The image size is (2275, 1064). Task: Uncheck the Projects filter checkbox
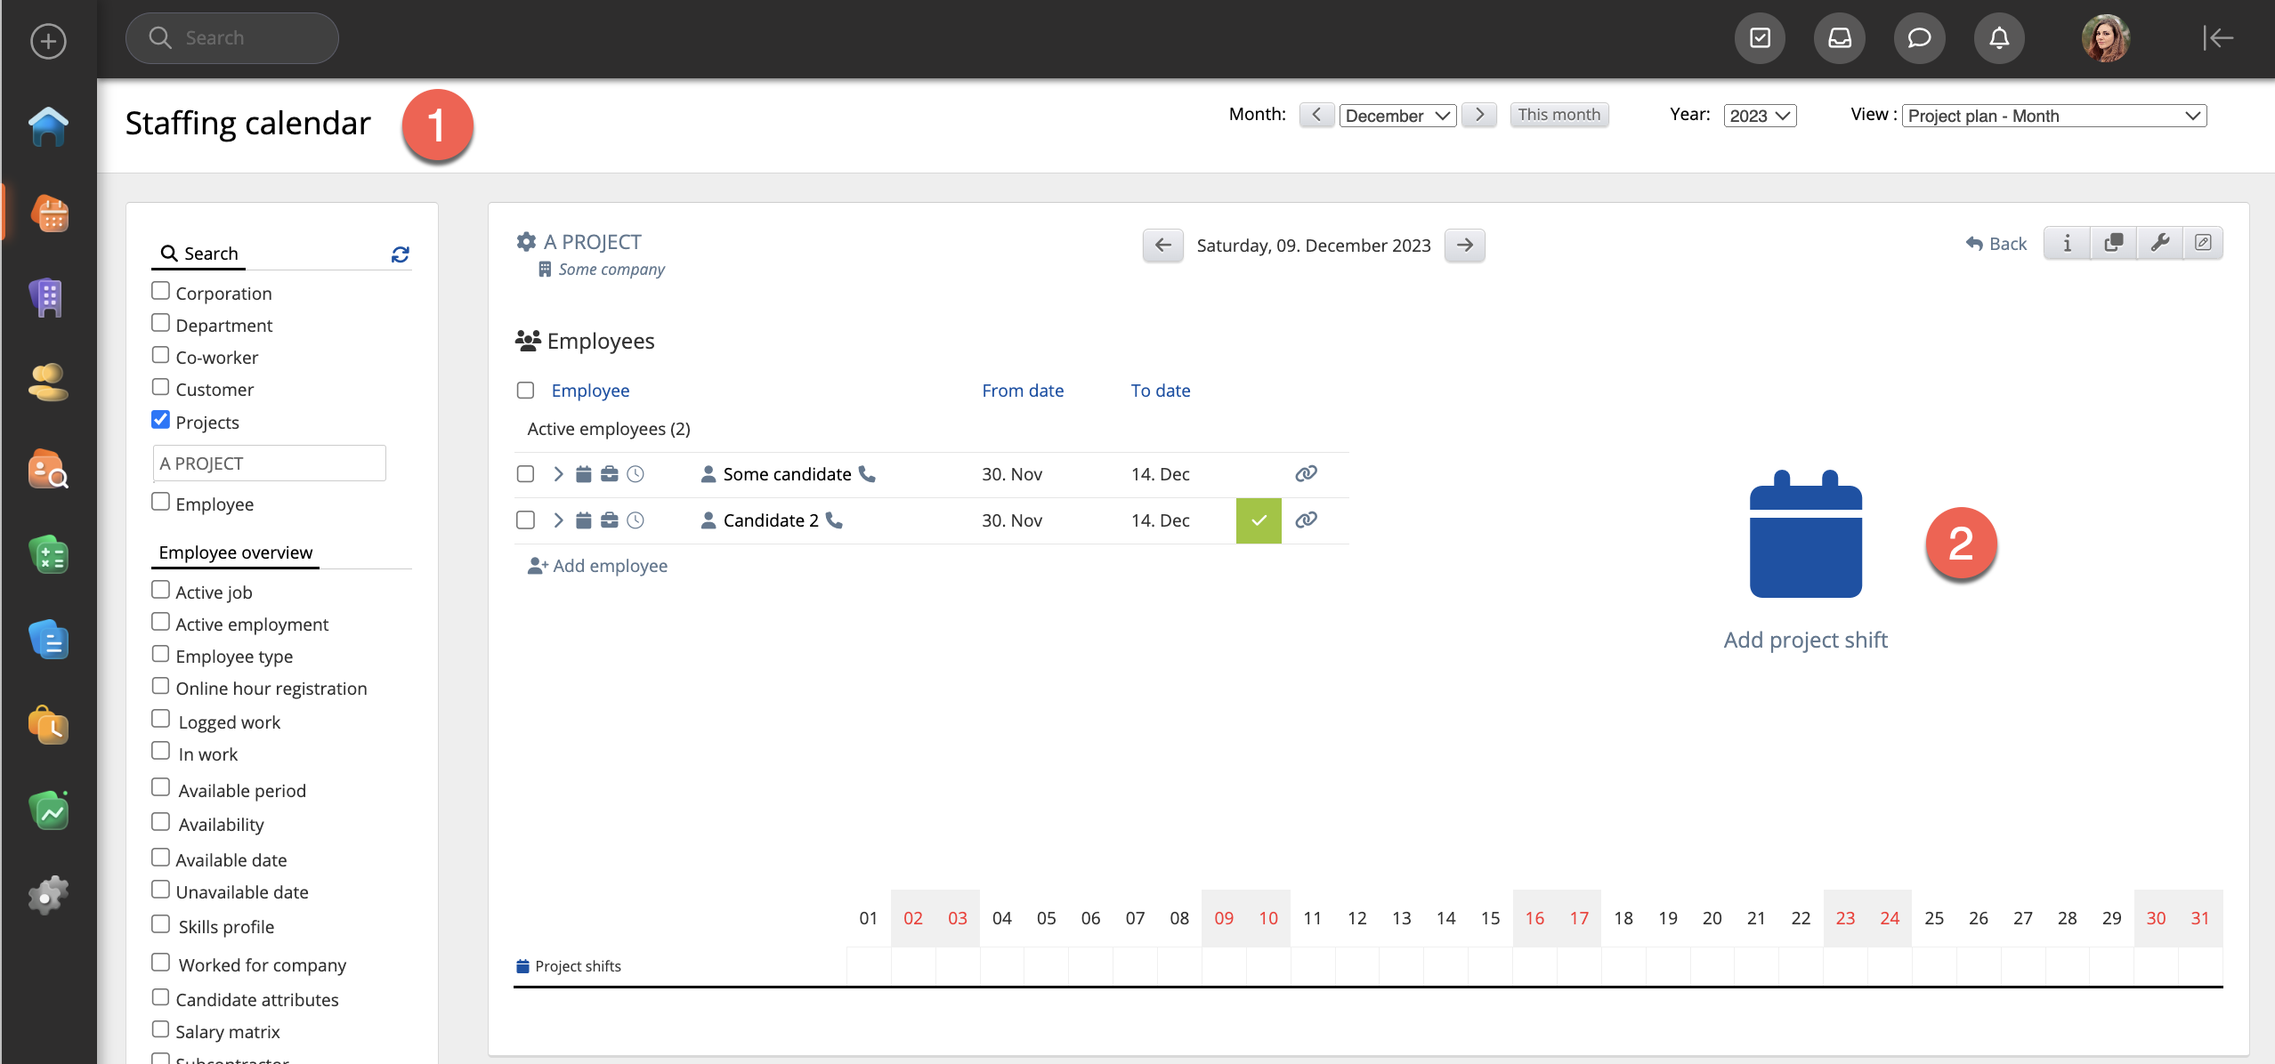[x=160, y=420]
